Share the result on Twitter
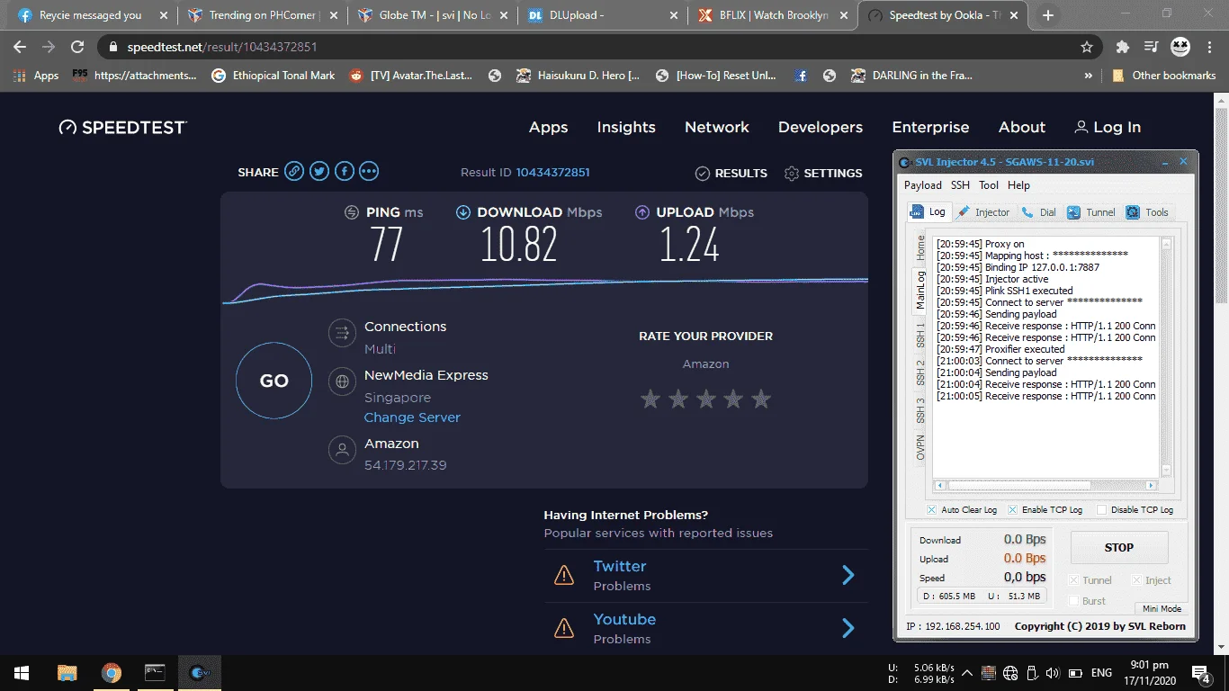 pyautogui.click(x=319, y=172)
